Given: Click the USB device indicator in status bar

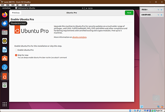Looking at the screenshot, I should coord(140,111).
